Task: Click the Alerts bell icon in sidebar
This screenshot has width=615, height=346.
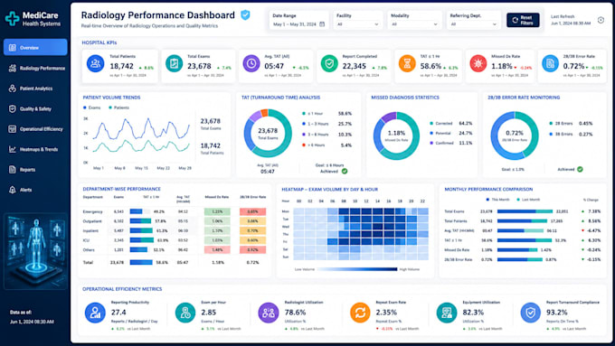Action: pos(13,190)
